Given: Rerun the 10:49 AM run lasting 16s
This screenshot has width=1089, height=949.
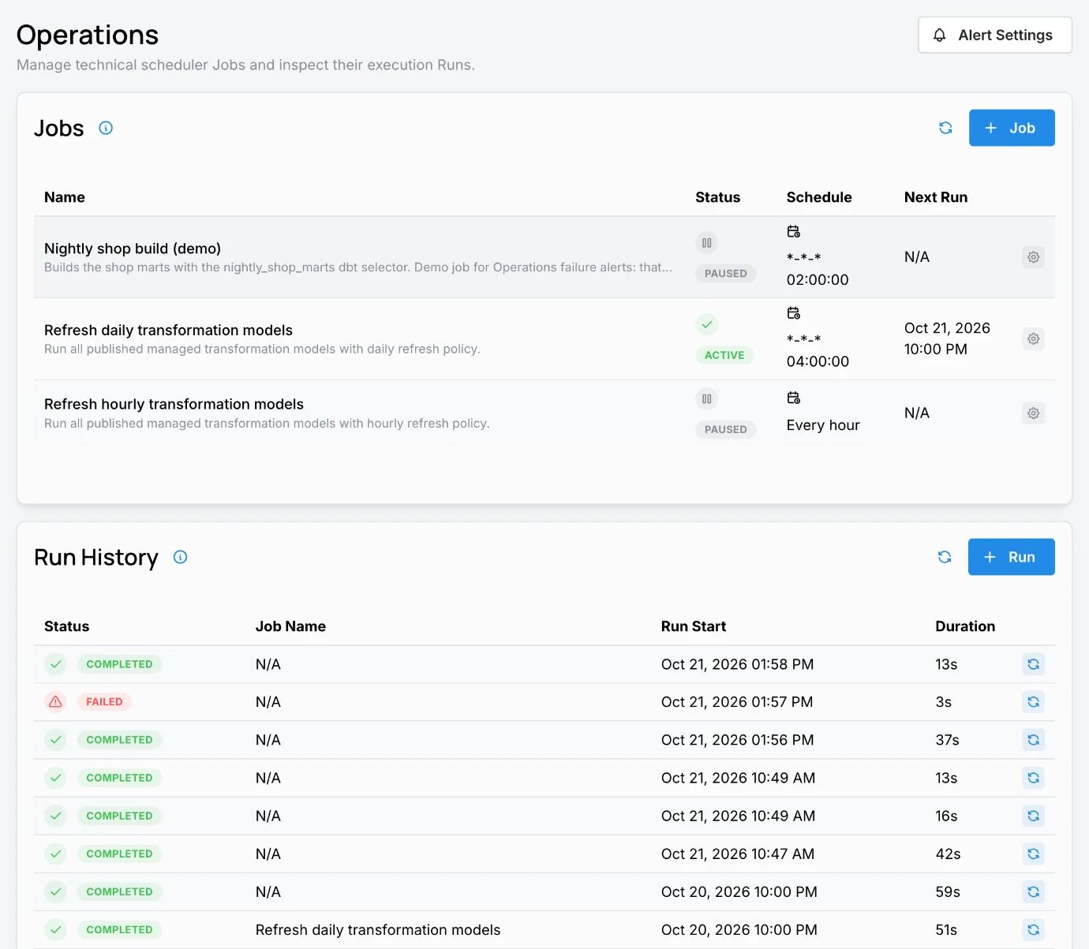Looking at the screenshot, I should 1033,816.
